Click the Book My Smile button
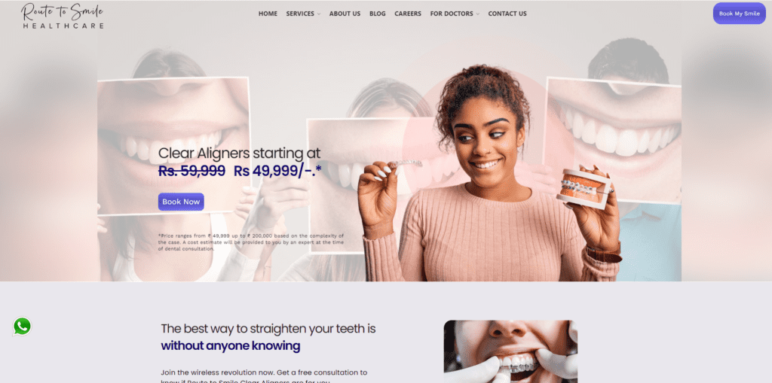This screenshot has height=383, width=772. [x=739, y=14]
